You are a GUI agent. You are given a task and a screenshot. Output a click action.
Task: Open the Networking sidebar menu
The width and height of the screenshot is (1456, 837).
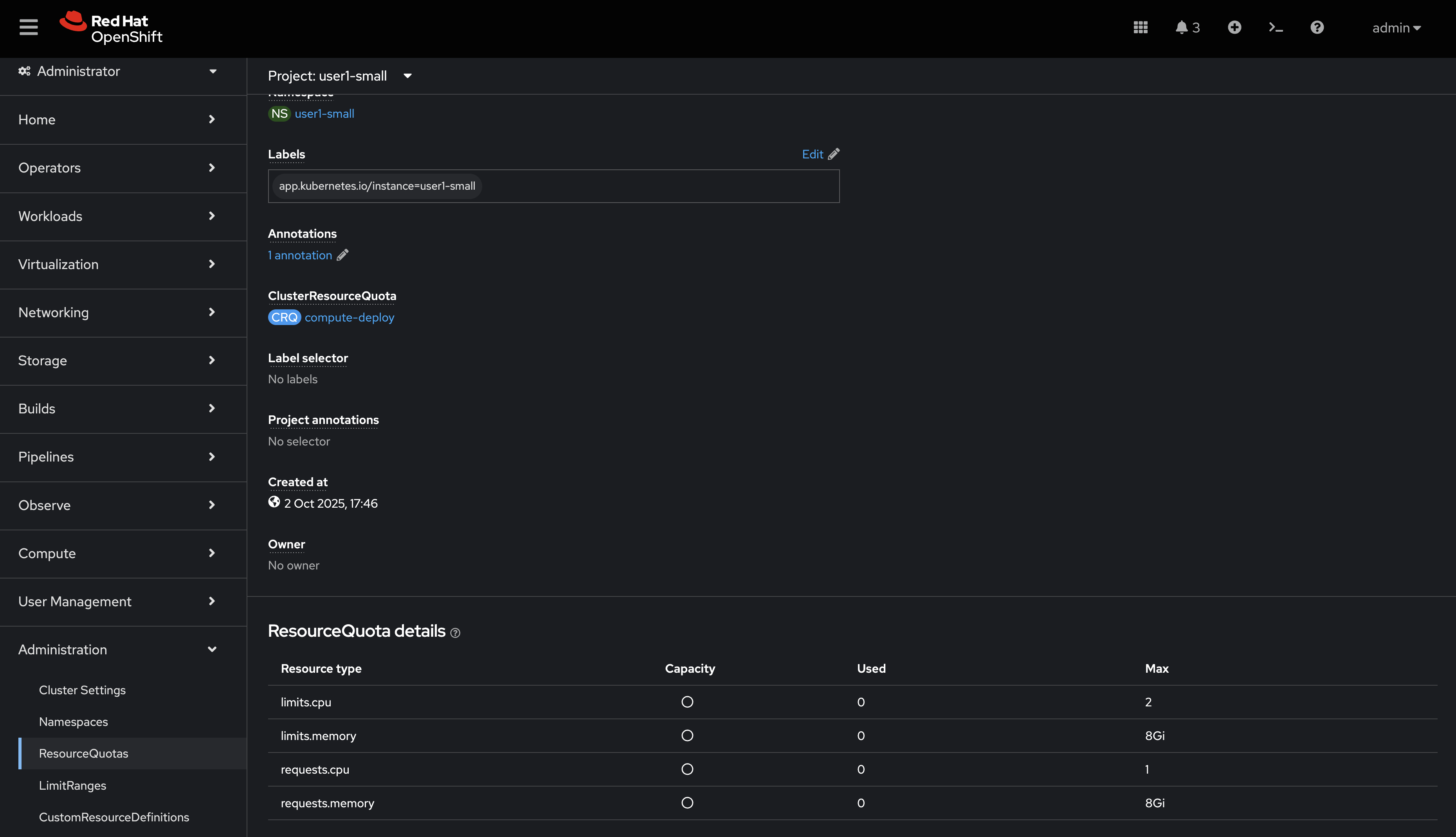click(x=54, y=312)
